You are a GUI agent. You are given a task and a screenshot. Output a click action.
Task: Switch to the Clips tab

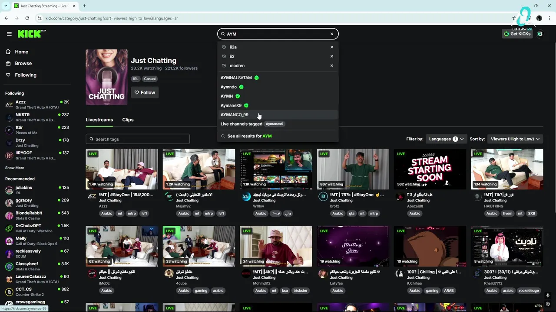tap(128, 120)
